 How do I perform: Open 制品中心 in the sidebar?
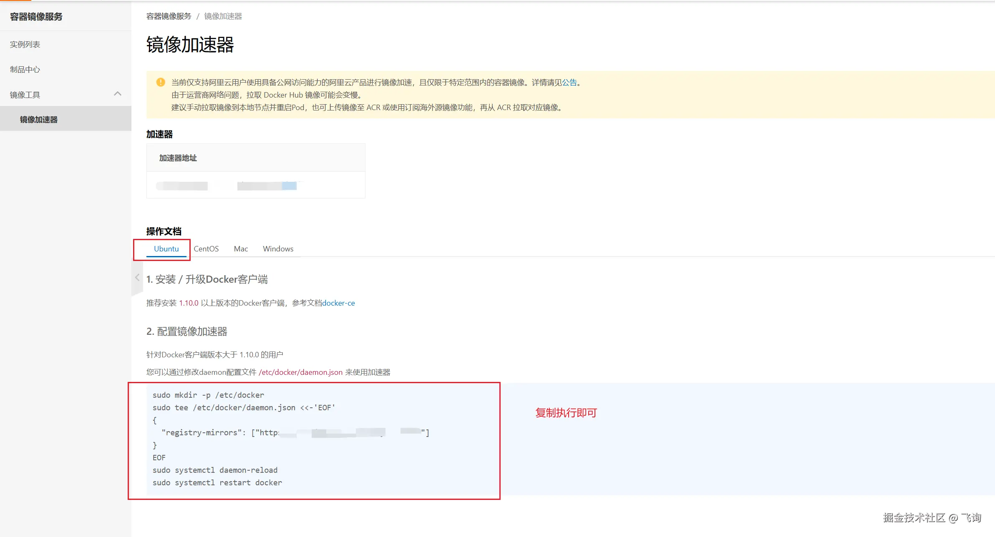(25, 69)
